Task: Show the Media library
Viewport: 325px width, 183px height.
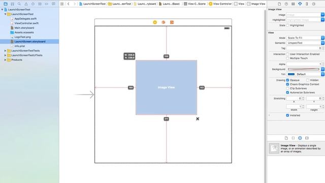Action: point(307,138)
